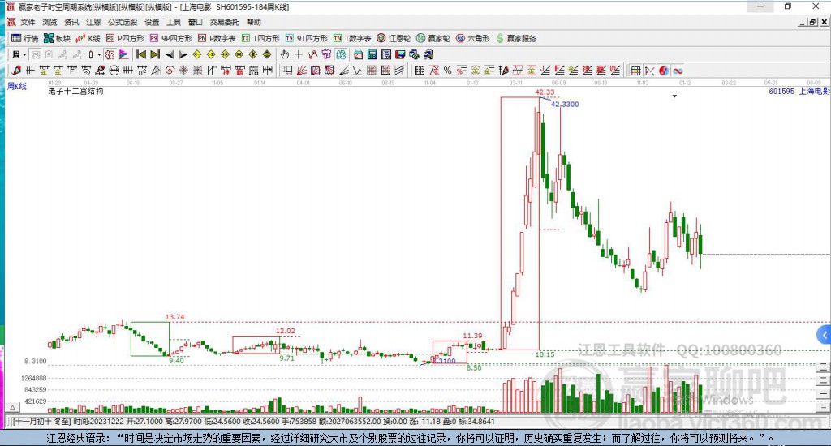
Task: Click the percent % tool icon
Action: pos(447,71)
